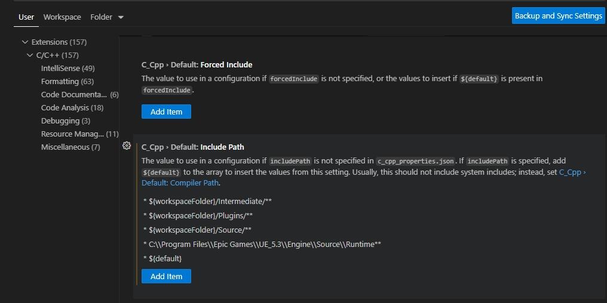Select Miscellaneous in the settings tree
This screenshot has width=607, height=303.
click(x=70, y=147)
